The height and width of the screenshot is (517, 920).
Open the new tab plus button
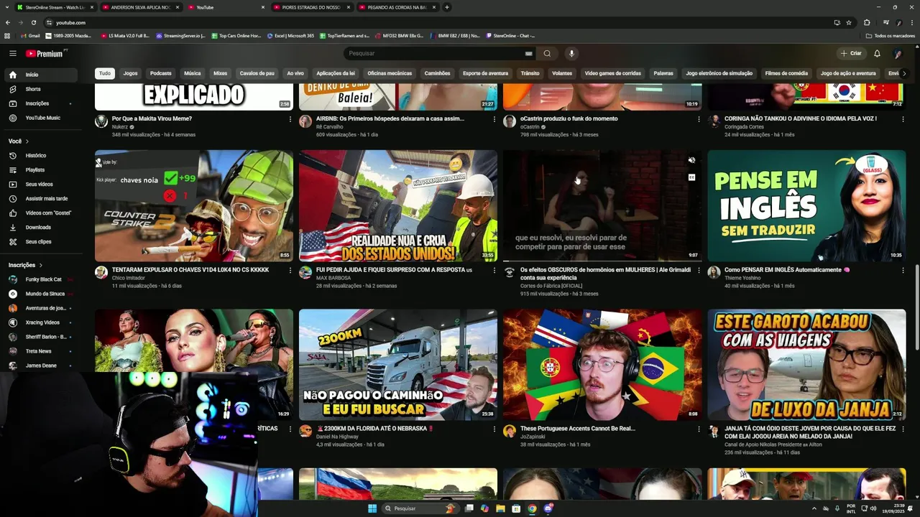point(447,7)
